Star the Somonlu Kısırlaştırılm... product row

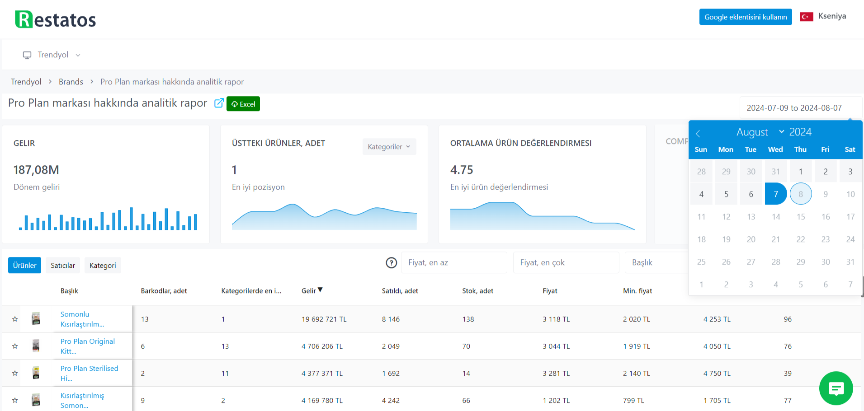[x=15, y=319]
